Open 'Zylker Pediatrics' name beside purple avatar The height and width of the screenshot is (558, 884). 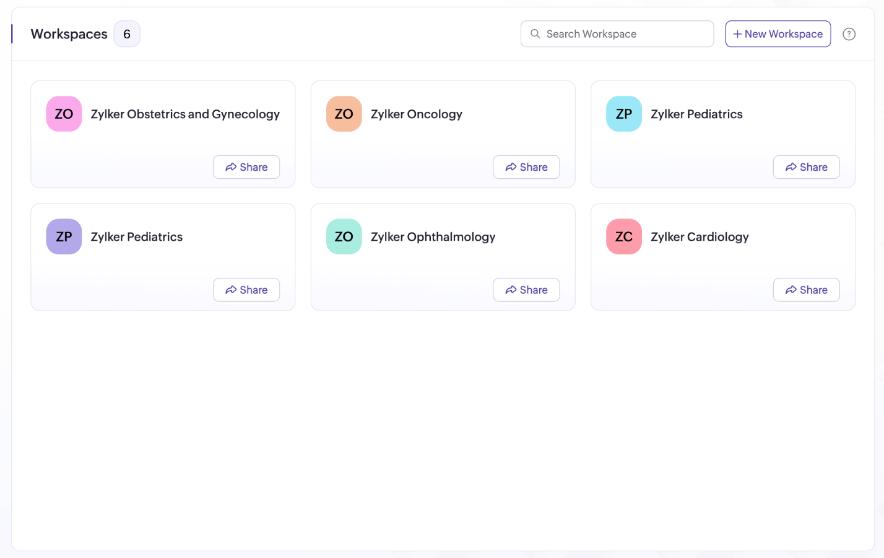click(137, 237)
